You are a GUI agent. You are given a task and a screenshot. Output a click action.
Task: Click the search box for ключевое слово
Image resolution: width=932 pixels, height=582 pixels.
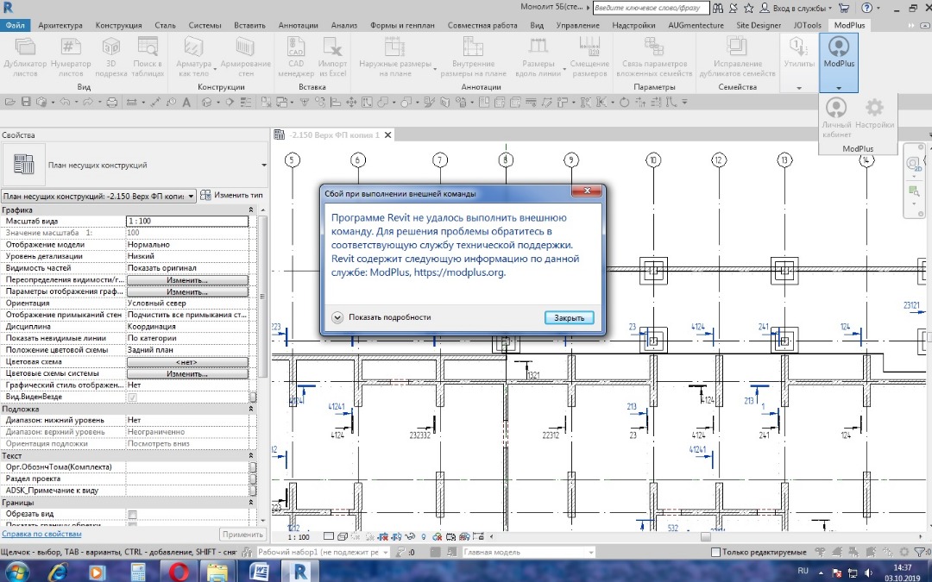(651, 9)
